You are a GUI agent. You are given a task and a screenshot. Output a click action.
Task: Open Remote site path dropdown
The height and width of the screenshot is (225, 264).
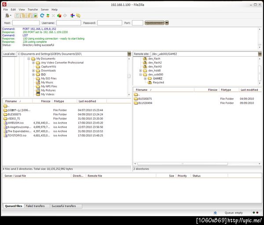[260, 54]
